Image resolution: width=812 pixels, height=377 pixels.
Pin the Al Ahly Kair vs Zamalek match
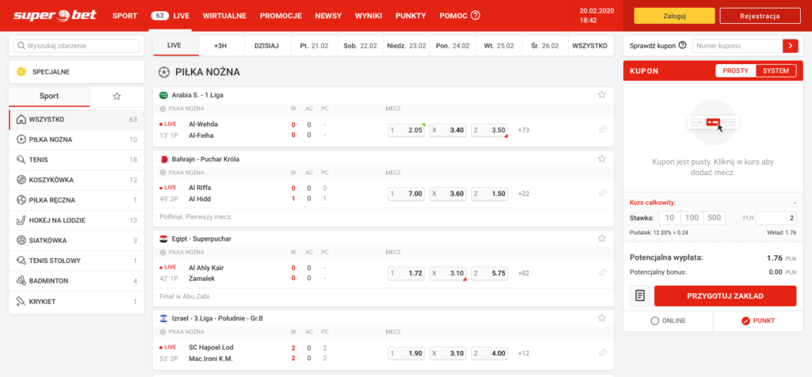pyautogui.click(x=602, y=273)
